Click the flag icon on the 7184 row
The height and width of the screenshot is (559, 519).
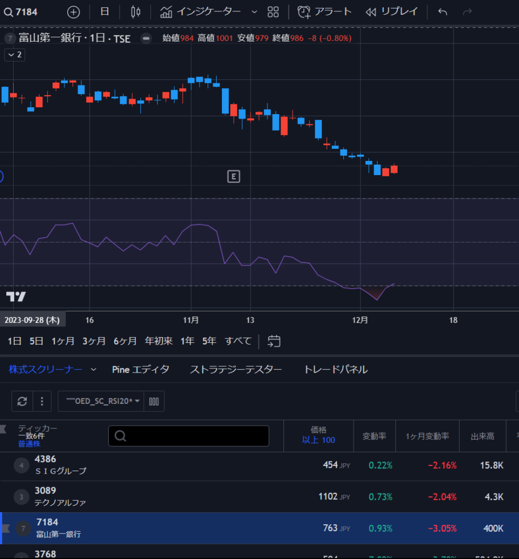[x=6, y=528]
